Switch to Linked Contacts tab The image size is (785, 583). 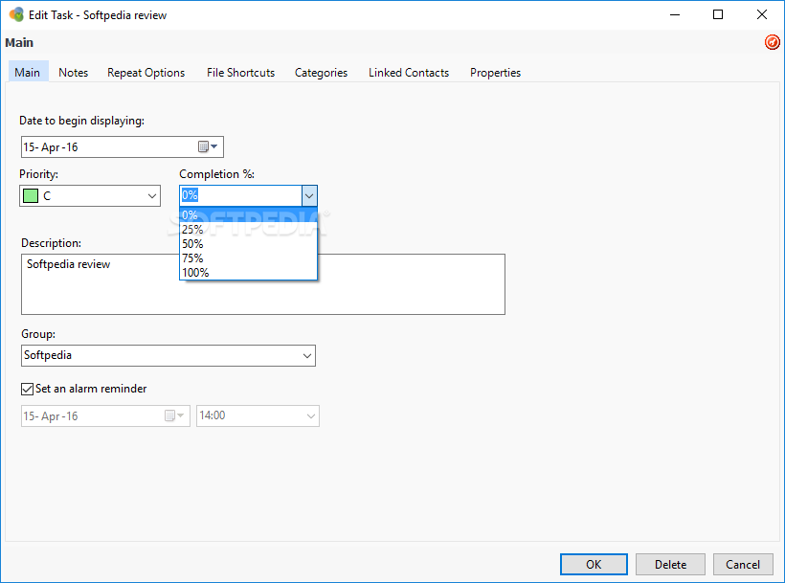pos(409,73)
